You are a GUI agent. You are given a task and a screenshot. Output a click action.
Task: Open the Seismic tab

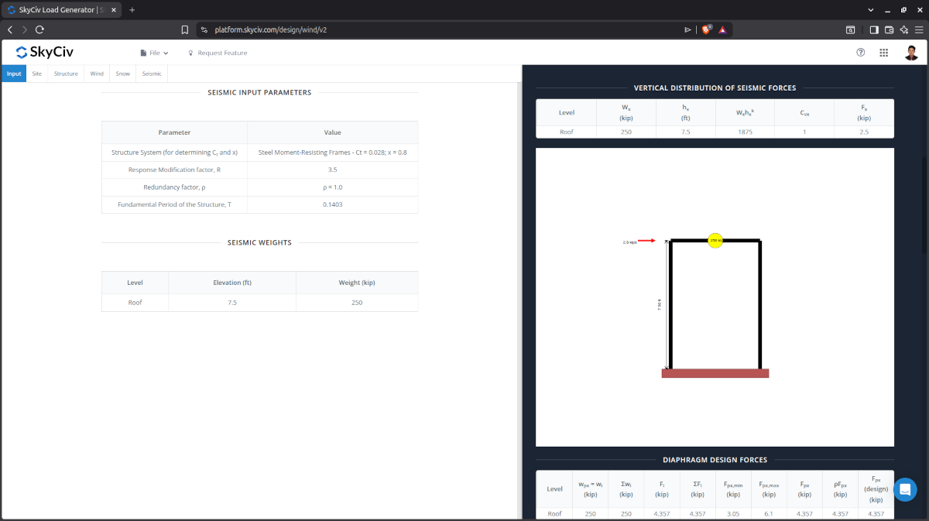(x=152, y=74)
